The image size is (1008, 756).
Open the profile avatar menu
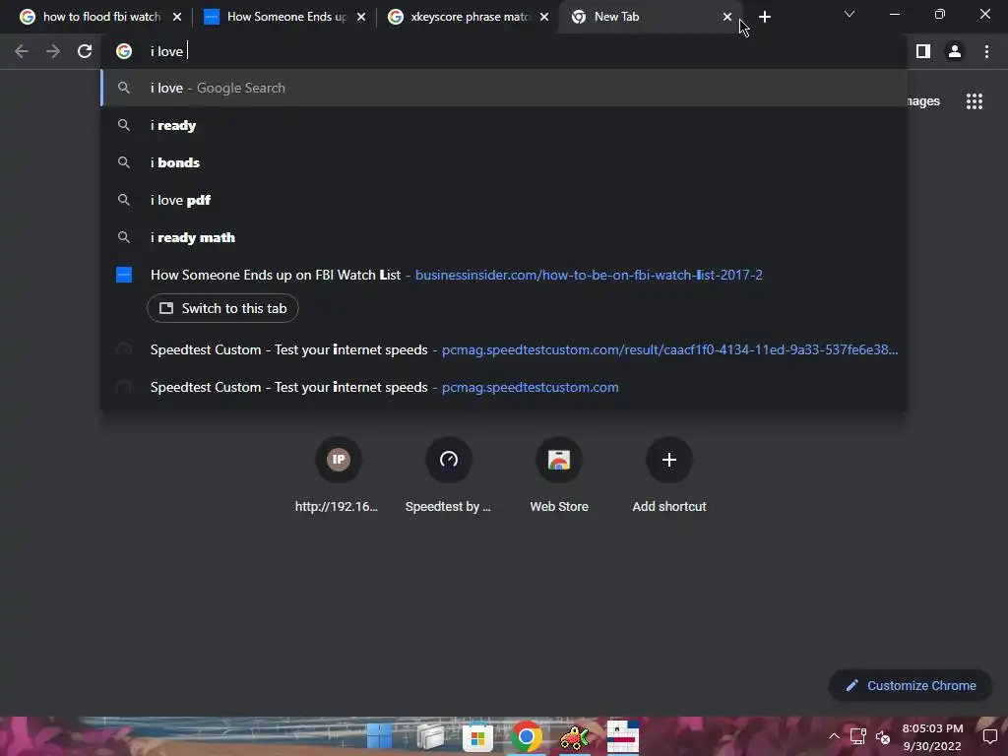pos(955,51)
